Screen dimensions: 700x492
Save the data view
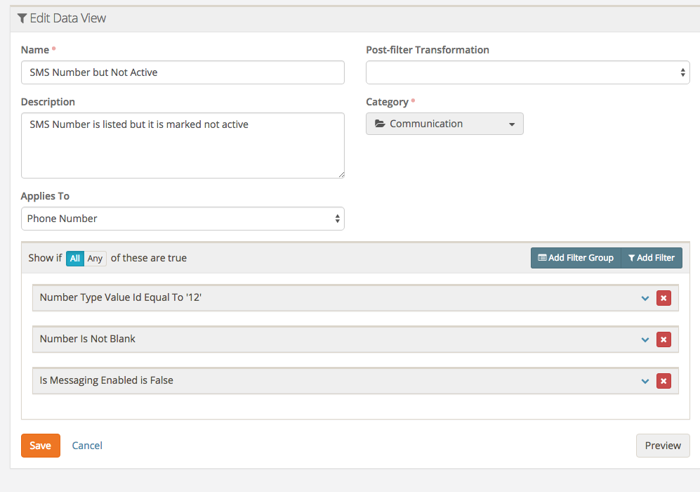click(40, 446)
